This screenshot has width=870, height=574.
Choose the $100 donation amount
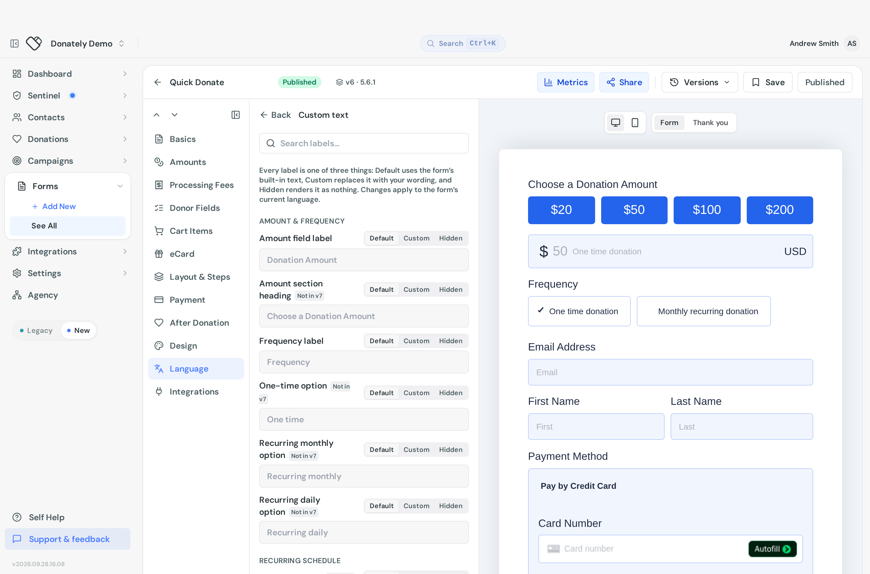(x=707, y=210)
